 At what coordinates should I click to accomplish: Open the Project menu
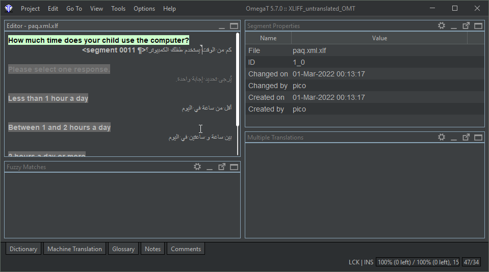pyautogui.click(x=30, y=9)
